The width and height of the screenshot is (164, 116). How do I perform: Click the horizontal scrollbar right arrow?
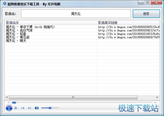click(x=157, y=97)
